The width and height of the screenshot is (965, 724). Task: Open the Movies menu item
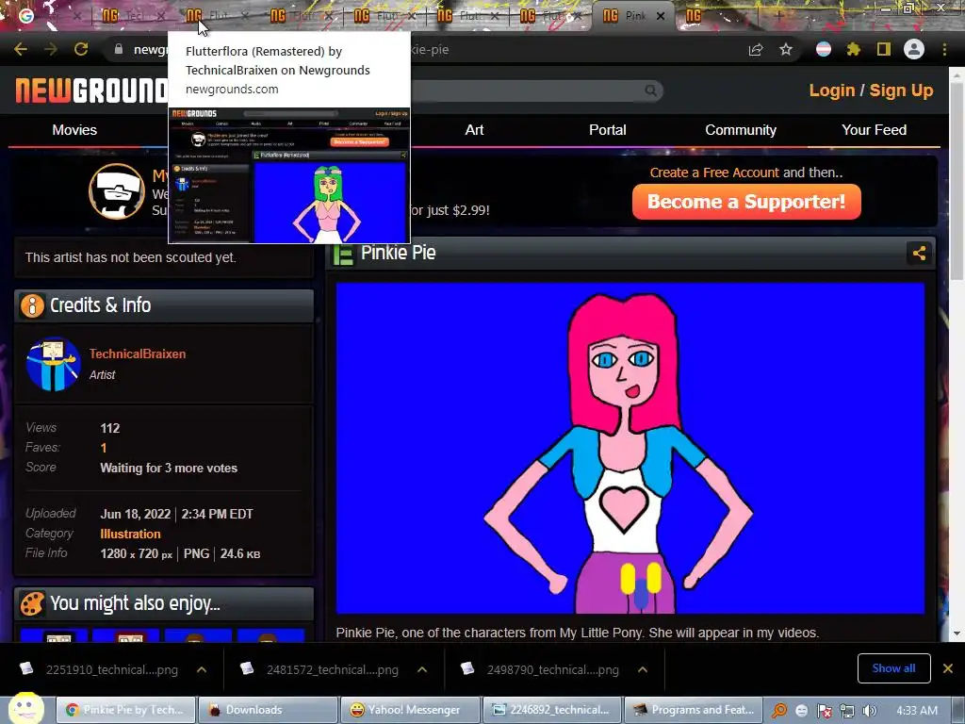click(74, 130)
